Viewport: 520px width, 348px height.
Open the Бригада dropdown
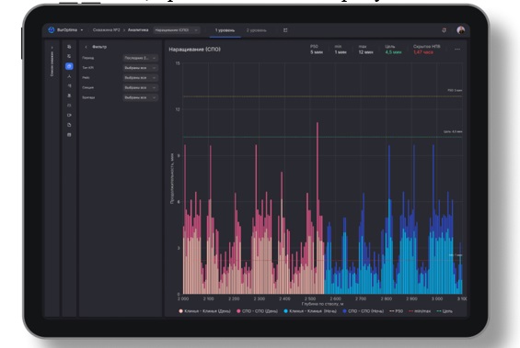(x=140, y=97)
